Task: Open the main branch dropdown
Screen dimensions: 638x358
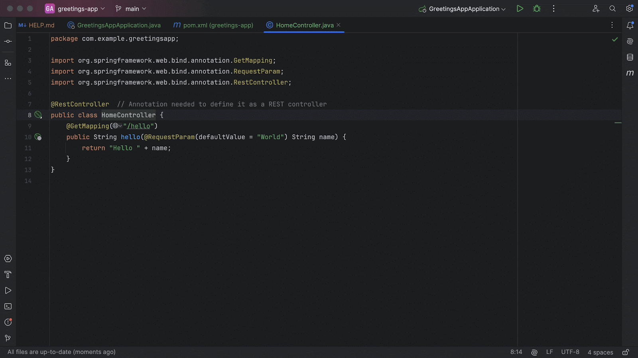Action: [x=130, y=9]
